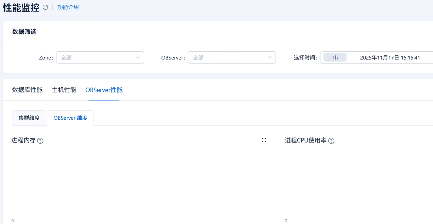Select the OBServer性能 tab
Screen dimensions: 433x224
point(104,90)
